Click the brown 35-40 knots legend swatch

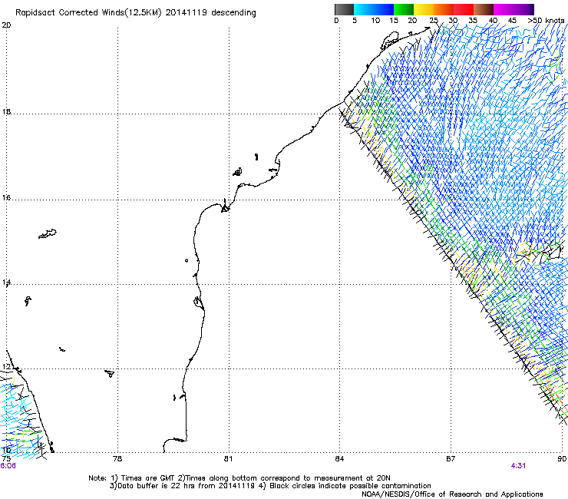(x=484, y=9)
